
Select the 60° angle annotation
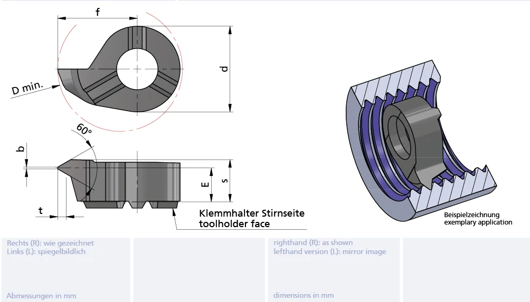pyautogui.click(x=84, y=129)
